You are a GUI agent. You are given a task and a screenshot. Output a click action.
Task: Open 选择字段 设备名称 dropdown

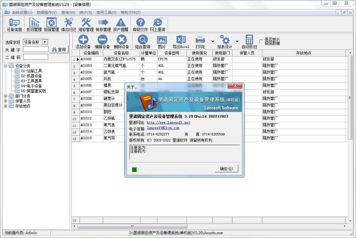(x=45, y=42)
